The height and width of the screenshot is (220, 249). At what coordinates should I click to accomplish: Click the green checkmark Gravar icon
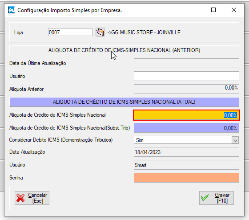205,198
